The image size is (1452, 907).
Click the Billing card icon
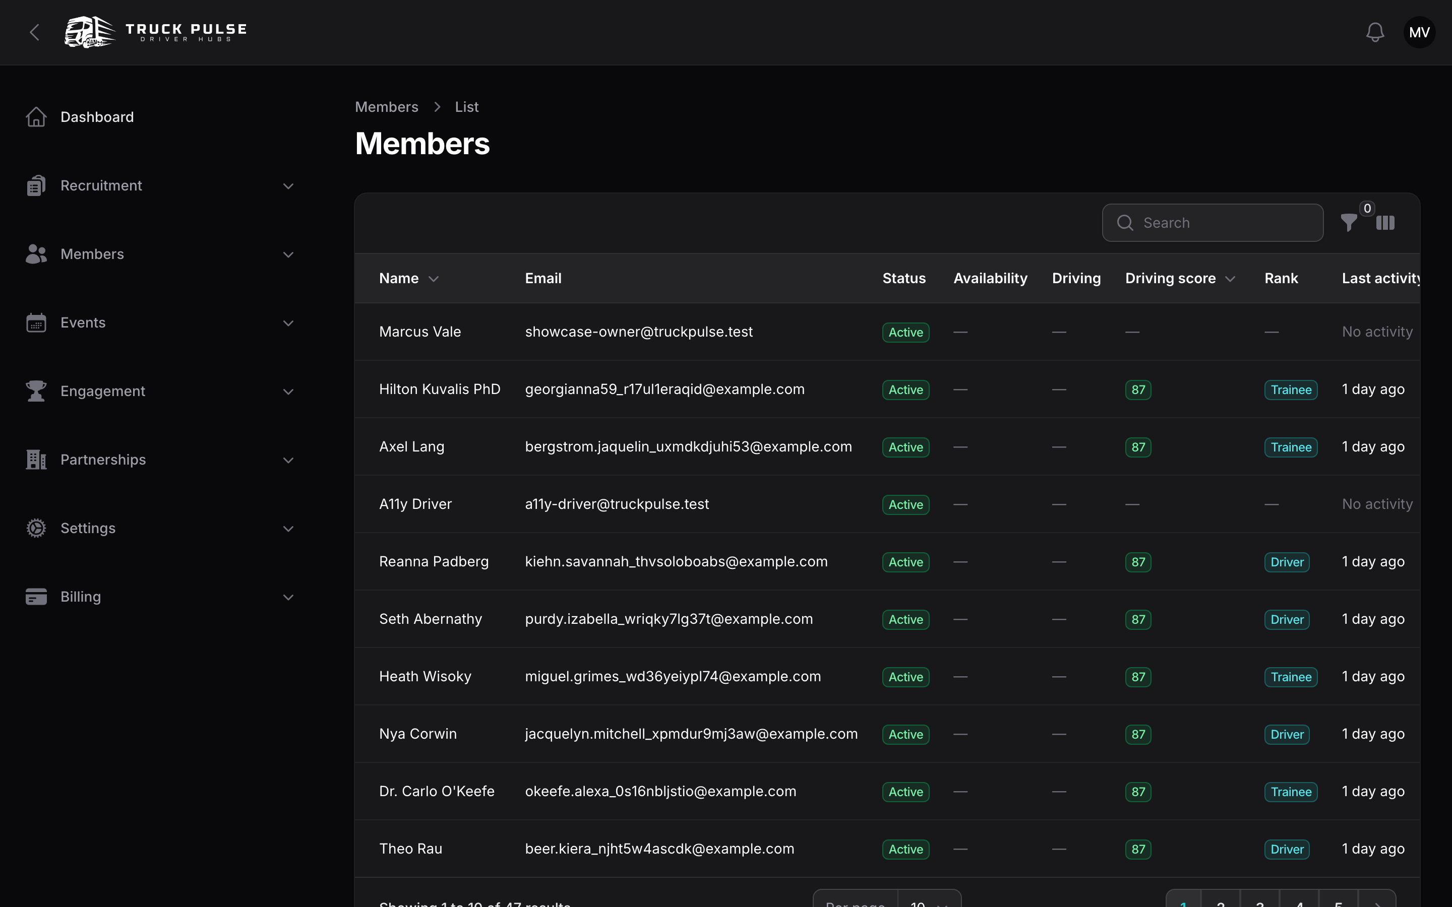click(36, 596)
